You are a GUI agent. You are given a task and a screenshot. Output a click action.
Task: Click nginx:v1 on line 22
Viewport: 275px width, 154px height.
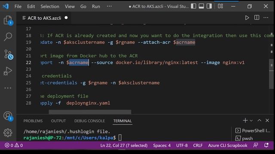(x=233, y=62)
